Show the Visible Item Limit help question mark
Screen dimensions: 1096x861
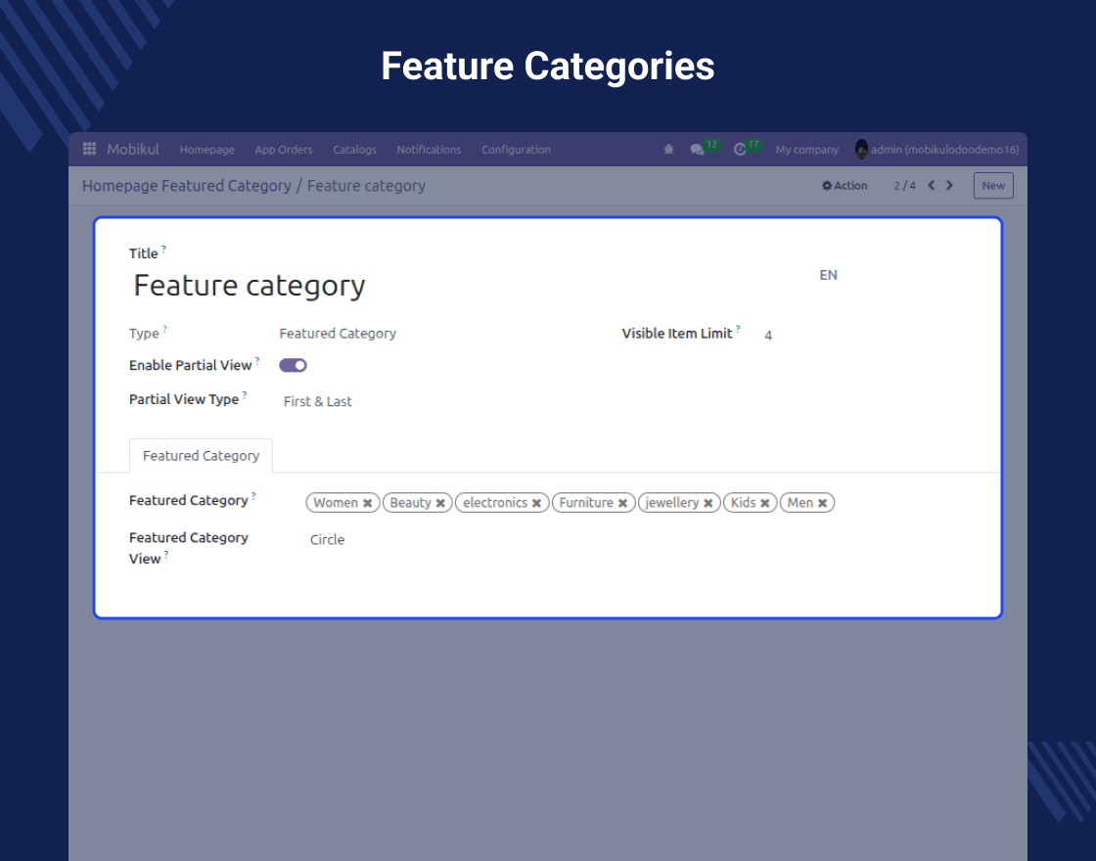click(738, 329)
